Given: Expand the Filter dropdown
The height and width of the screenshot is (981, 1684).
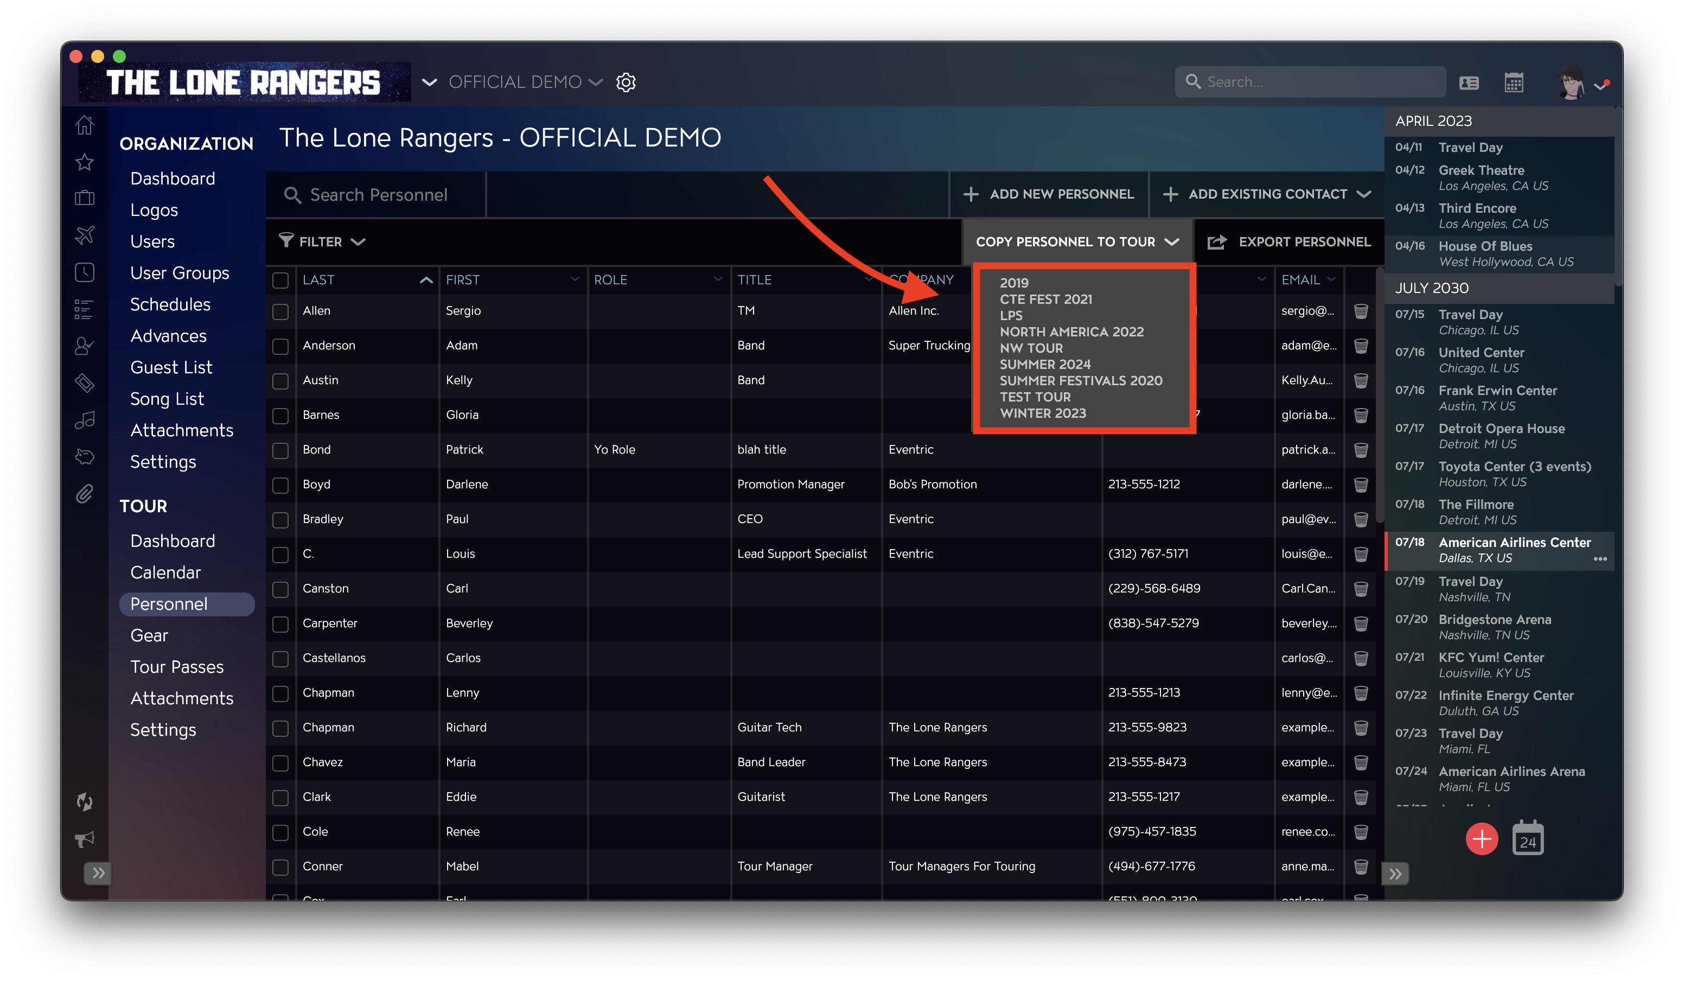Looking at the screenshot, I should pos(322,241).
